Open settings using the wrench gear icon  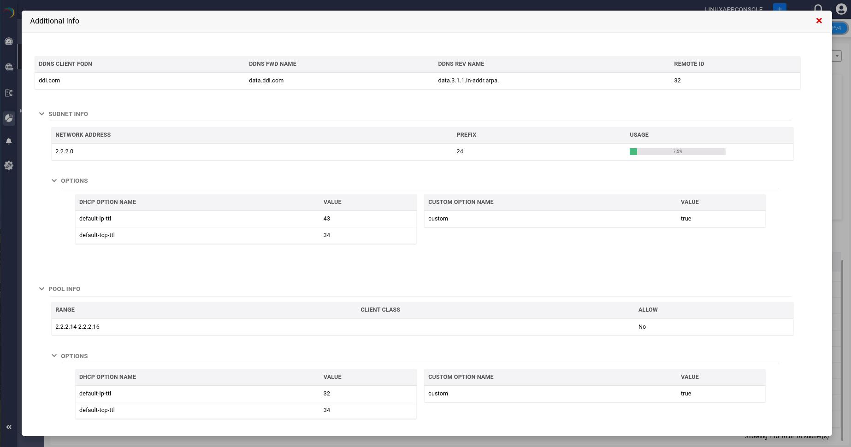pos(9,165)
